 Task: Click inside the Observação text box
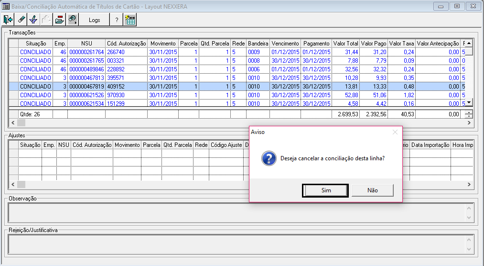(237, 212)
